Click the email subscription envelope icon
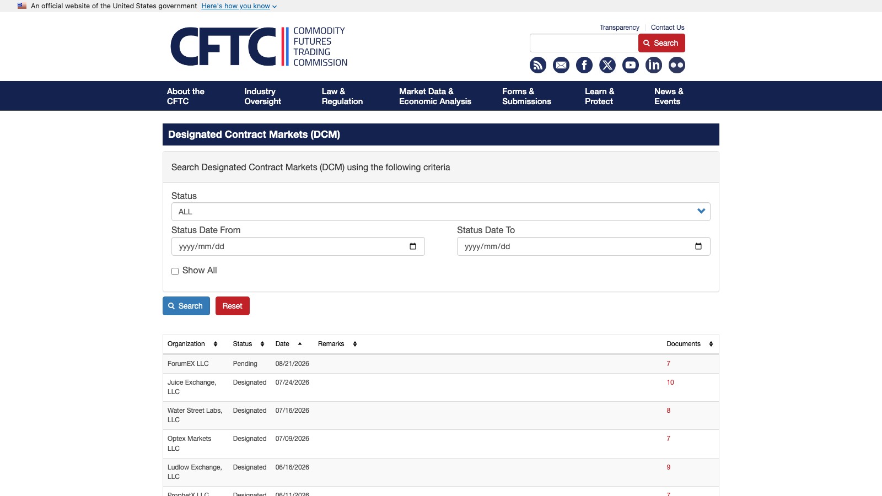Screen dimensions: 882x496 click(x=561, y=65)
